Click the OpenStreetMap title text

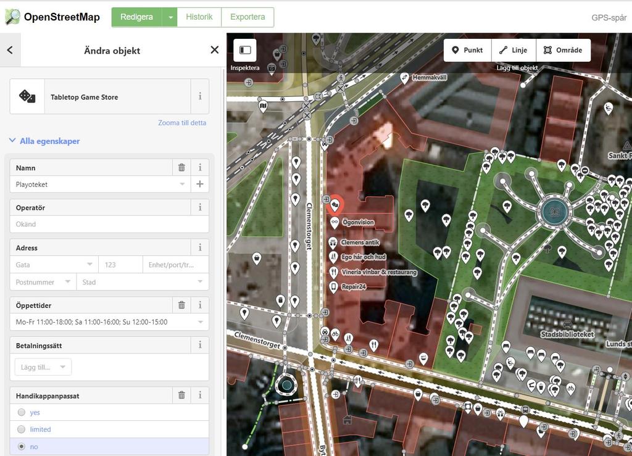[x=62, y=17]
